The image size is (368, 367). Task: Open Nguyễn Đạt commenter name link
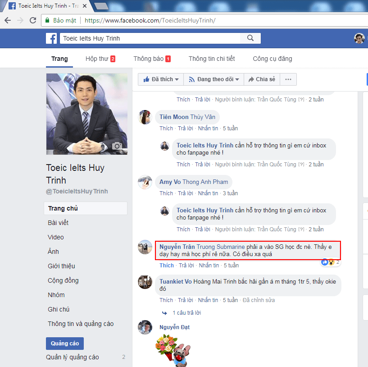175,327
